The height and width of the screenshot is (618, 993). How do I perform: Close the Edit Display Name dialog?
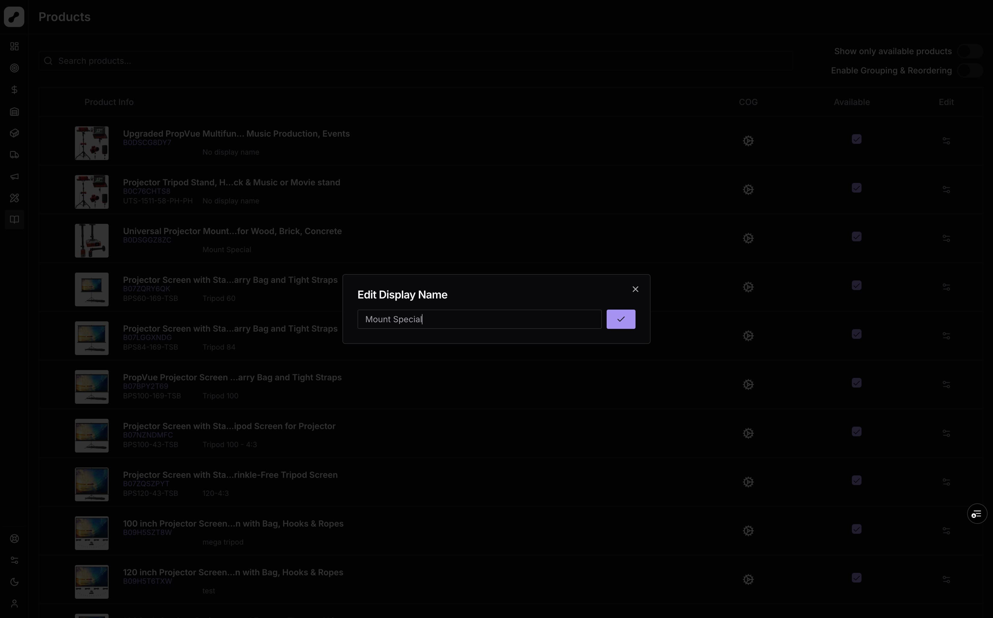636,289
